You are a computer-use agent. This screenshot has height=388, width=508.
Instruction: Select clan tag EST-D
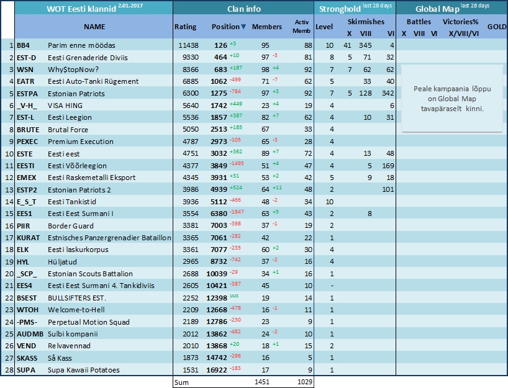26,58
